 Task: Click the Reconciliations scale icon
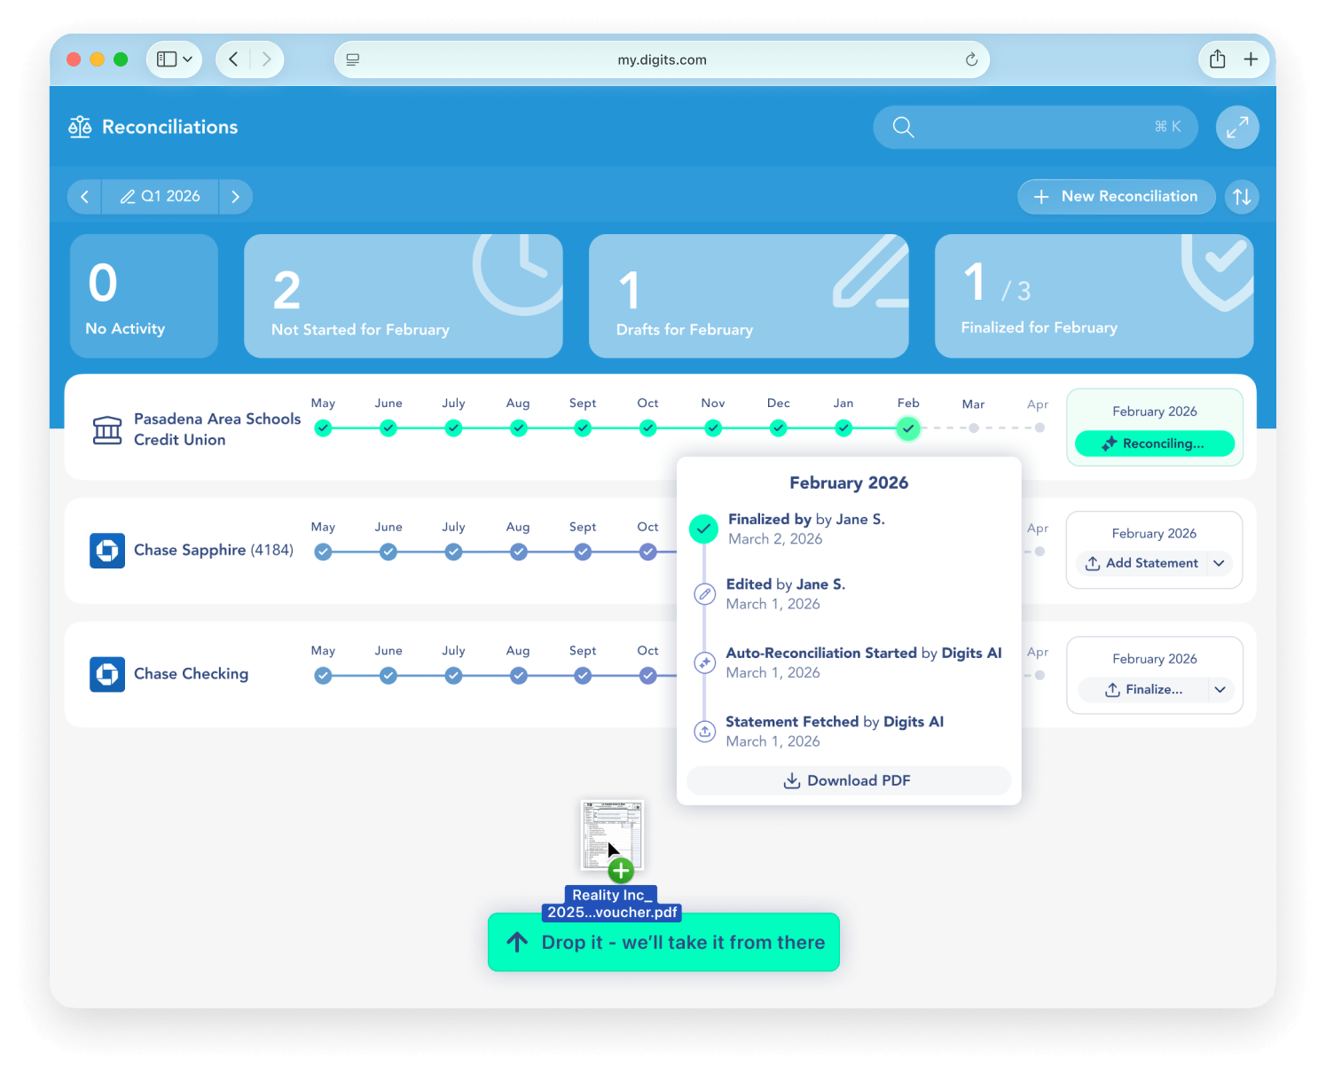click(x=80, y=128)
